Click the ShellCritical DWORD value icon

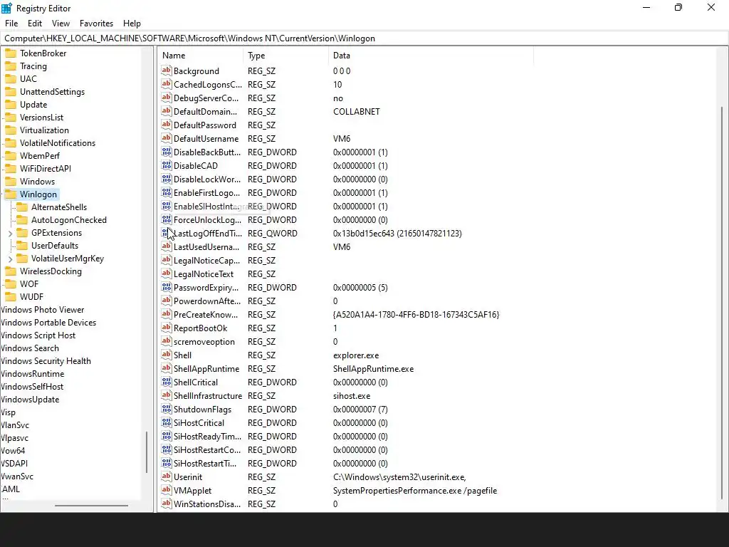pos(167,382)
